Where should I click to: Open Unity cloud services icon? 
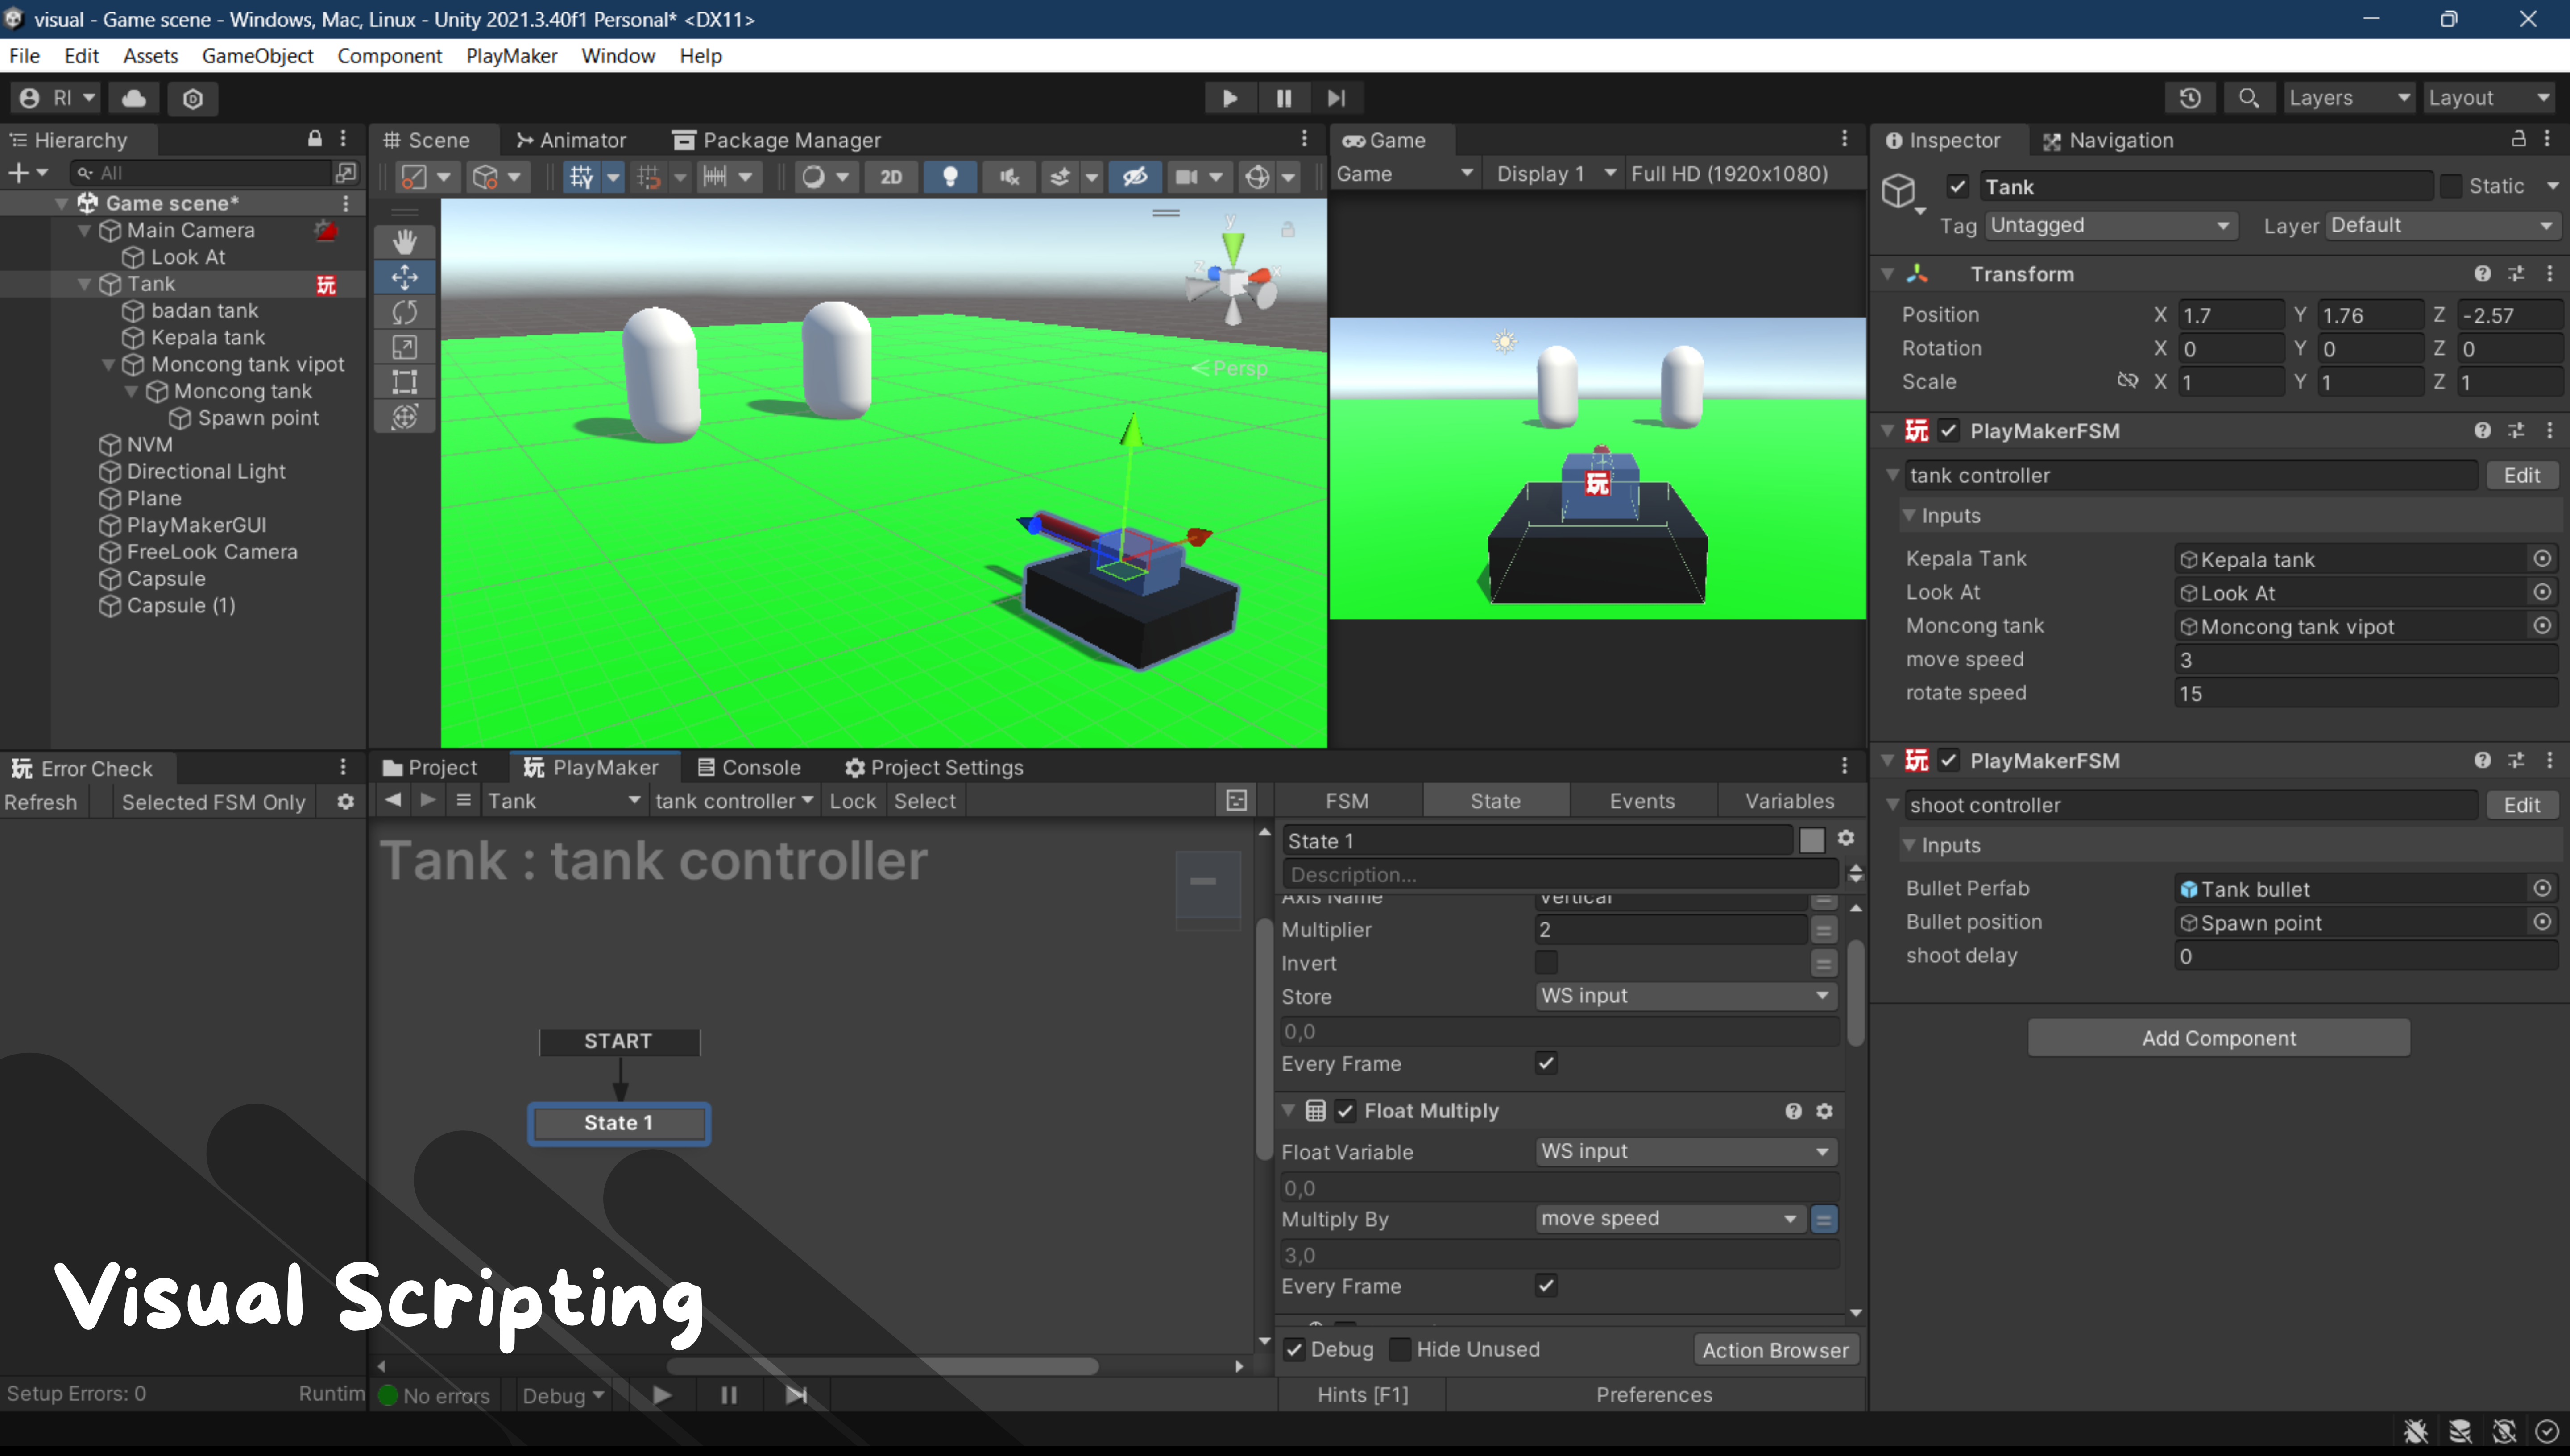pos(134,98)
